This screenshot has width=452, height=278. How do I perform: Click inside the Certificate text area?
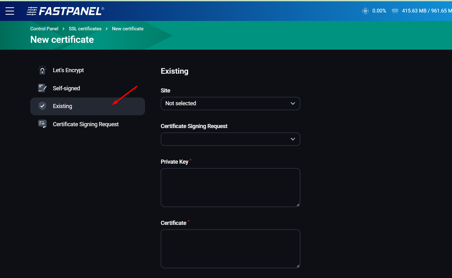click(x=230, y=249)
